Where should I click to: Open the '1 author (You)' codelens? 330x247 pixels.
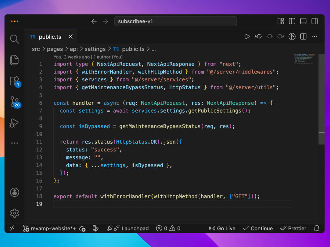click(x=108, y=57)
